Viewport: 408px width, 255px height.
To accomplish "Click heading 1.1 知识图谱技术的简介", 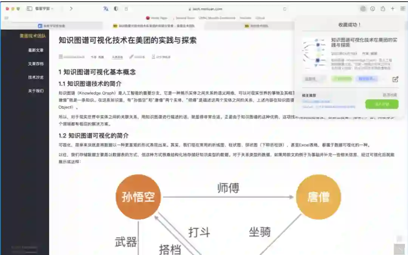I will pos(90,83).
